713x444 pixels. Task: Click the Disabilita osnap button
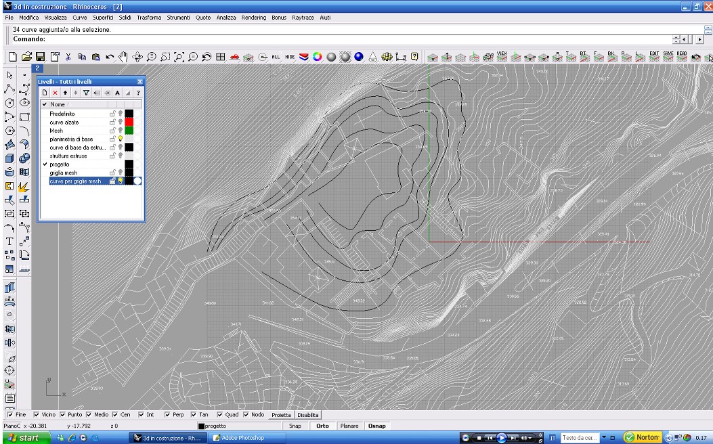tap(307, 415)
